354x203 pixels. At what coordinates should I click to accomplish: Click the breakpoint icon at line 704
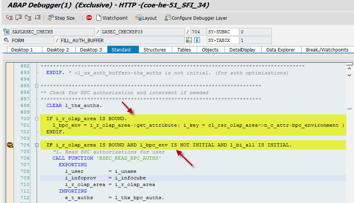(x=10, y=145)
